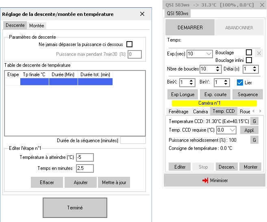Click the X button next to Bouclage
Image resolution: width=267 pixels, height=222 pixels.
click(259, 53)
